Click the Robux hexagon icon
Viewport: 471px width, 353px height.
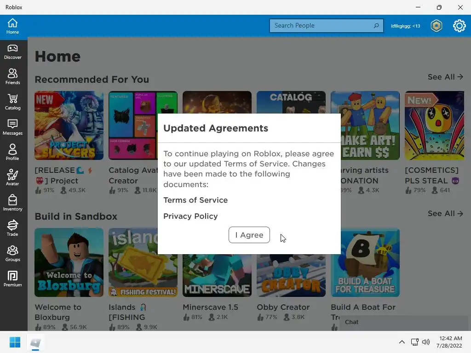(x=437, y=26)
